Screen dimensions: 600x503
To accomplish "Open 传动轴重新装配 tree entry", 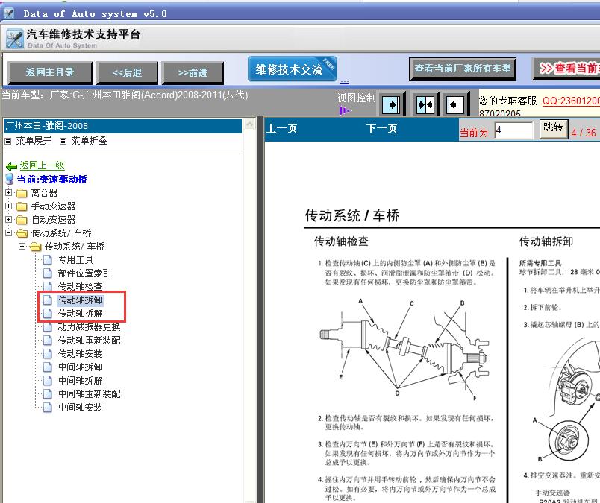I will tap(89, 340).
